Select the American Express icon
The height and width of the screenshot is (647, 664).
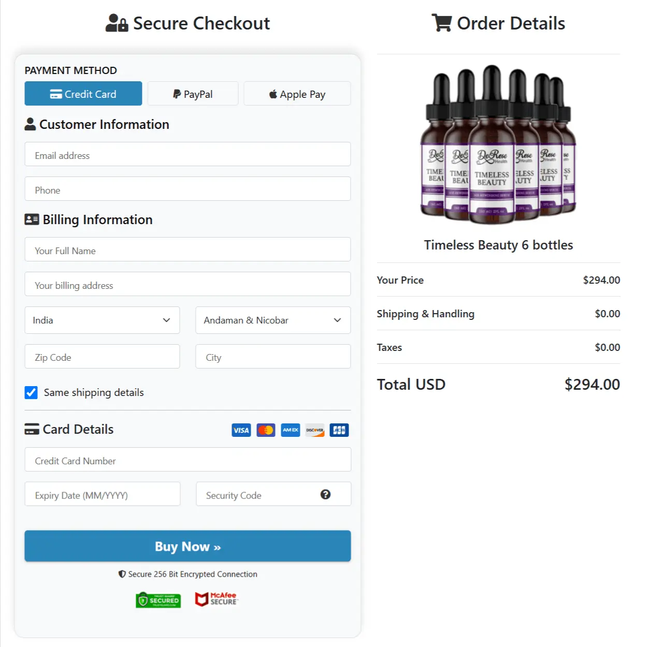pyautogui.click(x=290, y=430)
